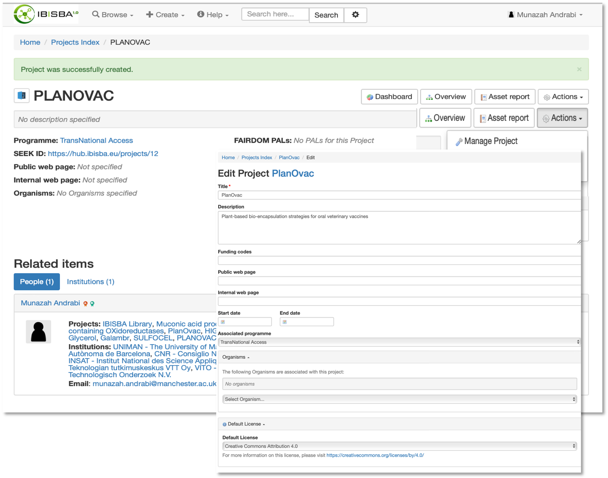Toggle the enlarged Actions dropdown
This screenshot has width=608, height=478.
click(x=563, y=118)
